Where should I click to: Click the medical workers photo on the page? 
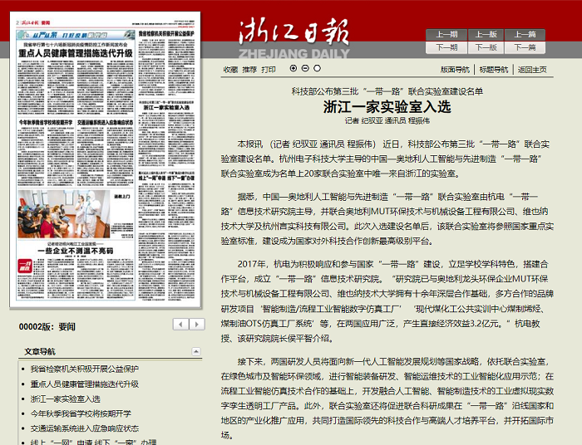coord(64,214)
